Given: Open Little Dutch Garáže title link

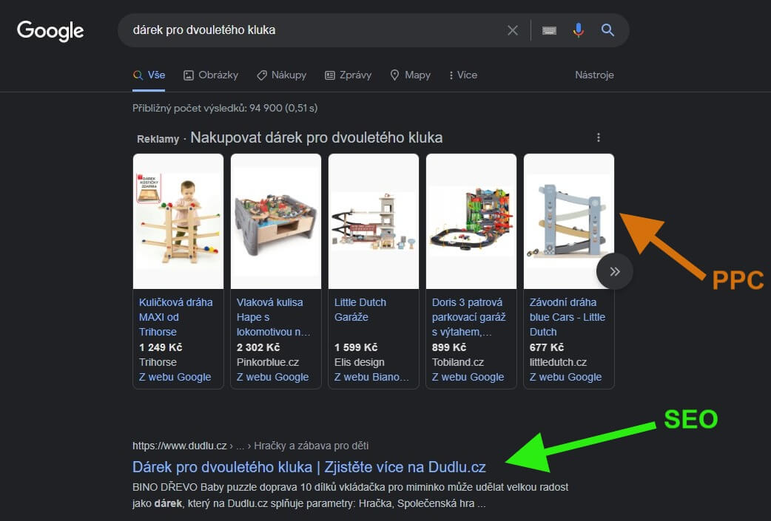Looking at the screenshot, I should click(x=360, y=310).
